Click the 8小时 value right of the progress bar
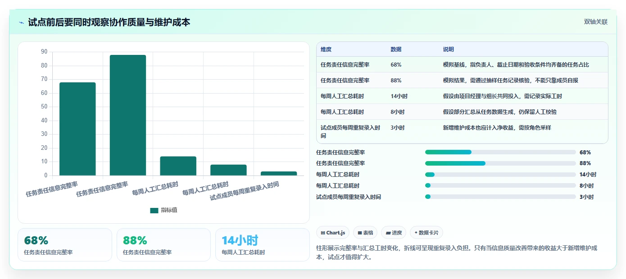The width and height of the screenshot is (626, 279). click(586, 186)
